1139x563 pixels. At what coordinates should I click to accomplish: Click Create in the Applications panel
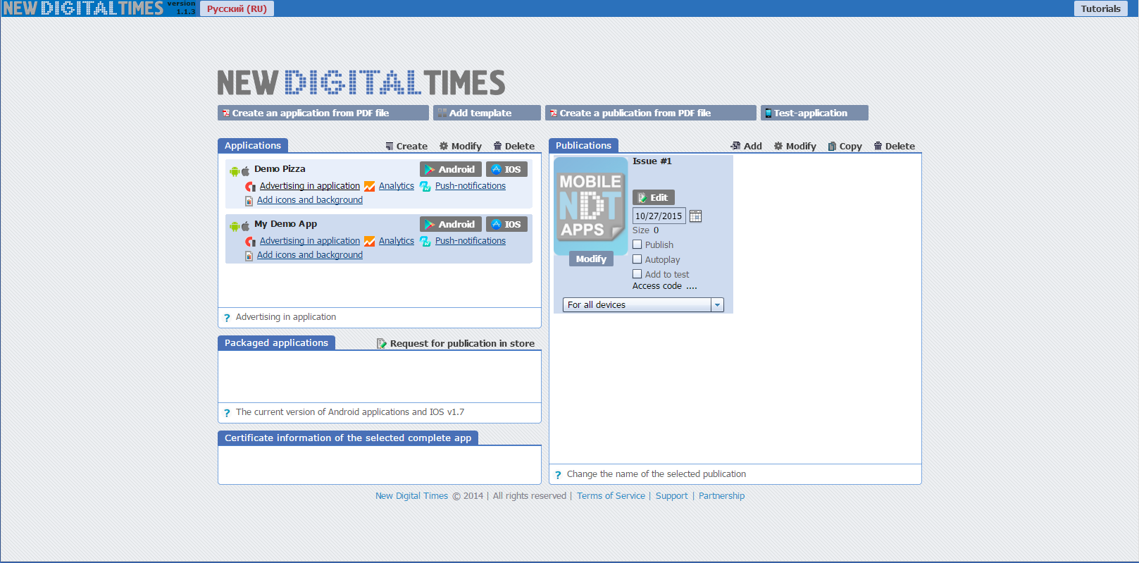tap(406, 147)
